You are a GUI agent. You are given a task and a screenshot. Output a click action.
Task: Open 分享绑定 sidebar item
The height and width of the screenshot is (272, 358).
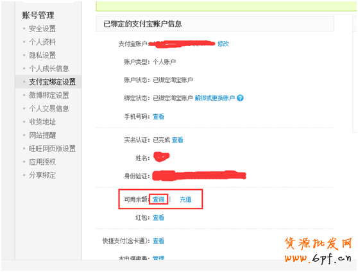point(42,175)
